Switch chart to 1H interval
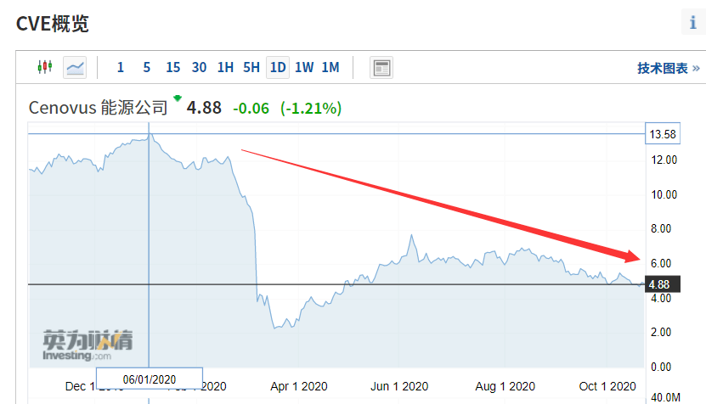Viewport: 706px width, 404px height. pyautogui.click(x=225, y=68)
